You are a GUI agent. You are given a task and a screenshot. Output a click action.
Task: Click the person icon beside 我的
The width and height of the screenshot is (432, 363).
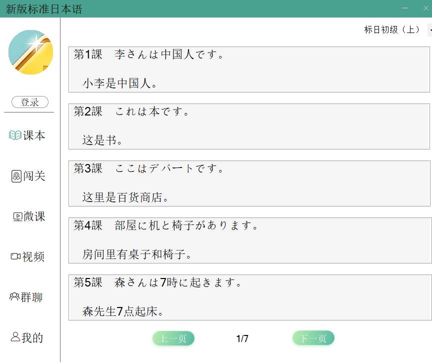15,337
